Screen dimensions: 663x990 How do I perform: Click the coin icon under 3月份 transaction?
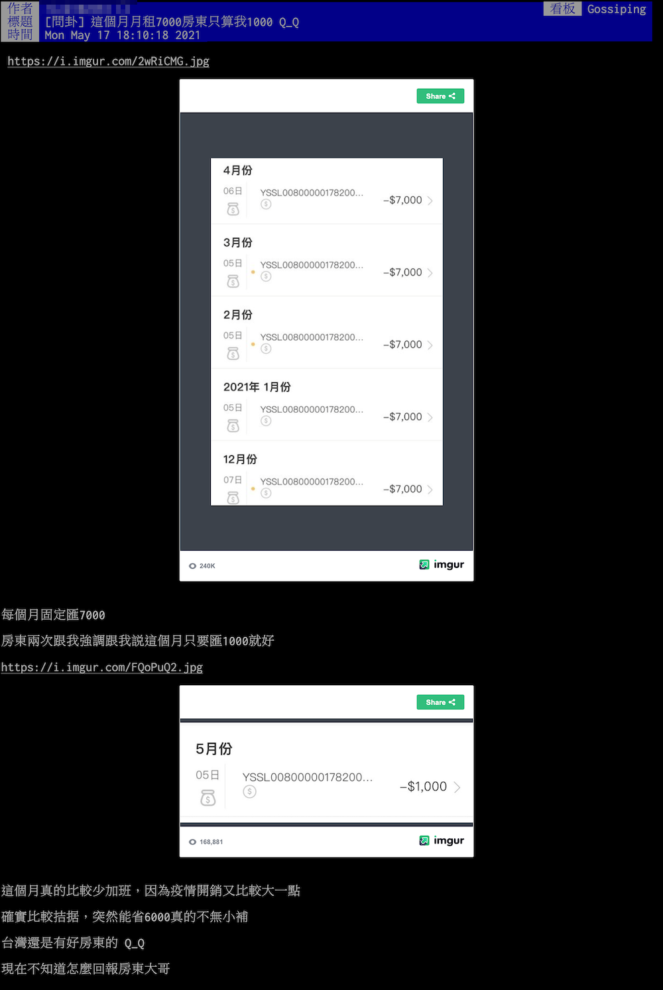[266, 276]
